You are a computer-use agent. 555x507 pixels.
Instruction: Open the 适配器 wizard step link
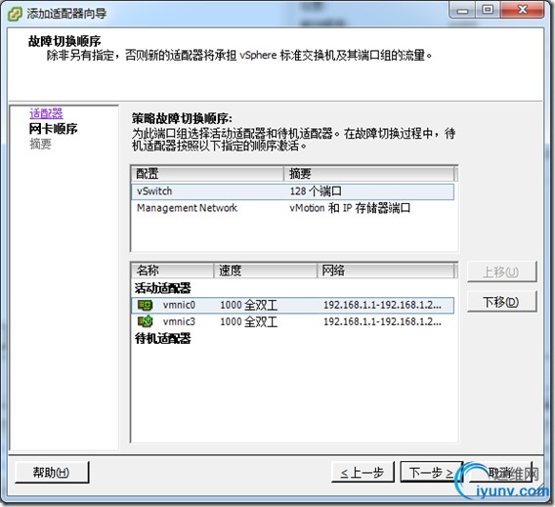pyautogui.click(x=46, y=113)
